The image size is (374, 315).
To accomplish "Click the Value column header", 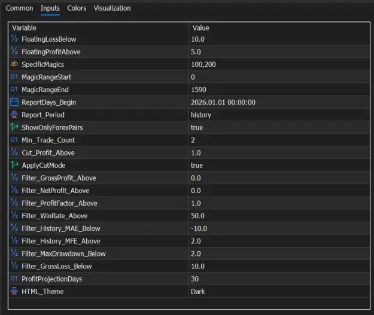I will click(201, 28).
